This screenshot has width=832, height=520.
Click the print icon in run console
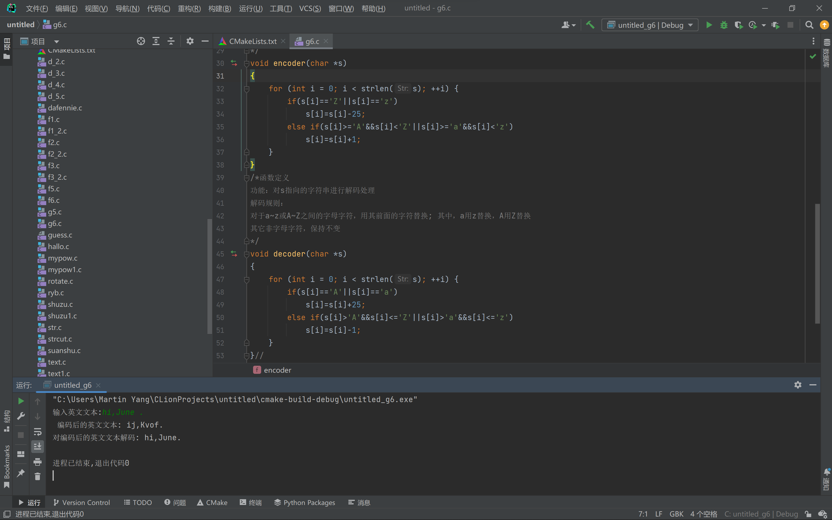38,462
